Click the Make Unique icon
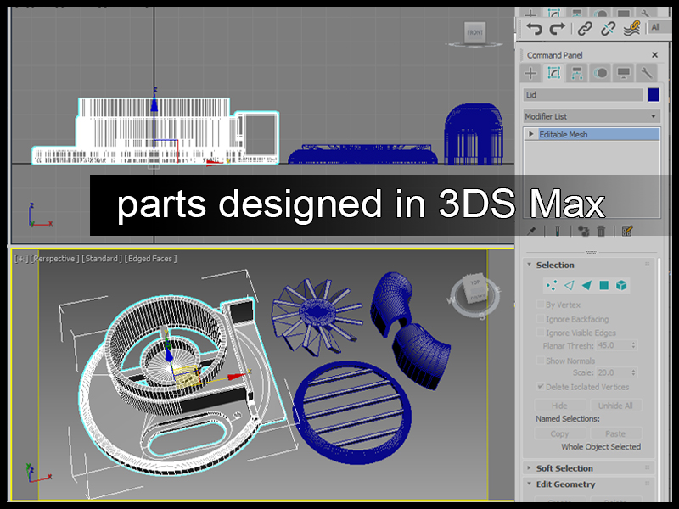 [x=583, y=231]
